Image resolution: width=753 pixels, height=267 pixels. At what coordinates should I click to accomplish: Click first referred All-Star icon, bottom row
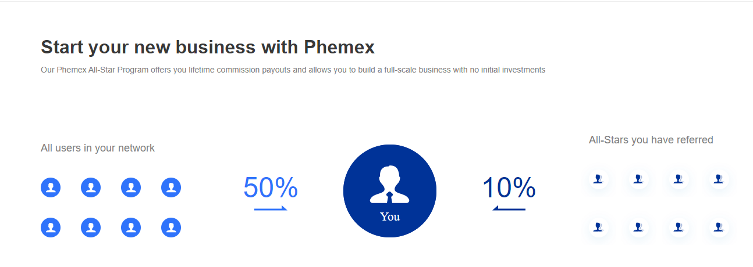point(598,227)
